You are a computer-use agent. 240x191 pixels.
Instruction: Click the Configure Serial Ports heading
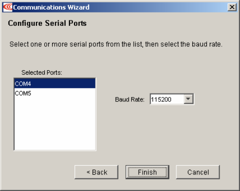pyautogui.click(x=47, y=23)
